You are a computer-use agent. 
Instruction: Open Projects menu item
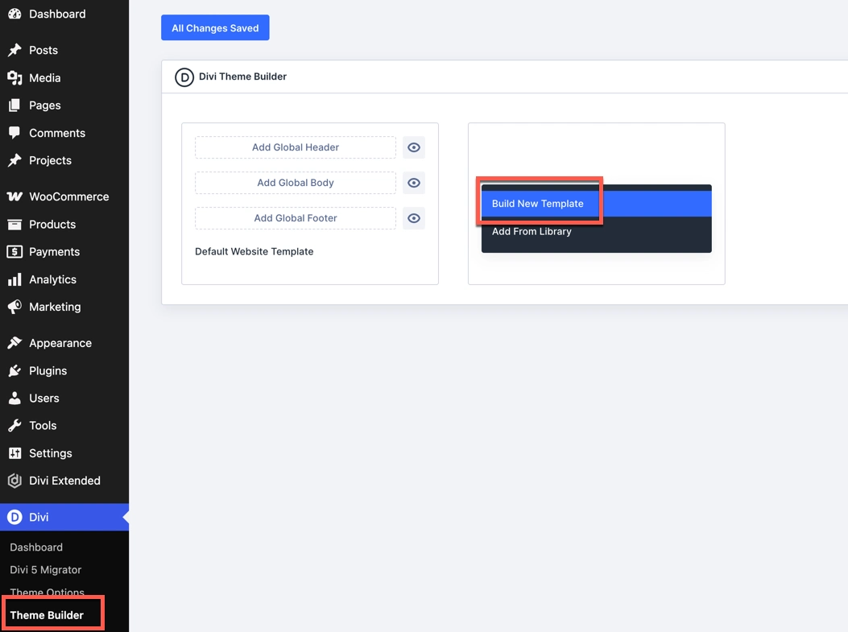pos(64,160)
